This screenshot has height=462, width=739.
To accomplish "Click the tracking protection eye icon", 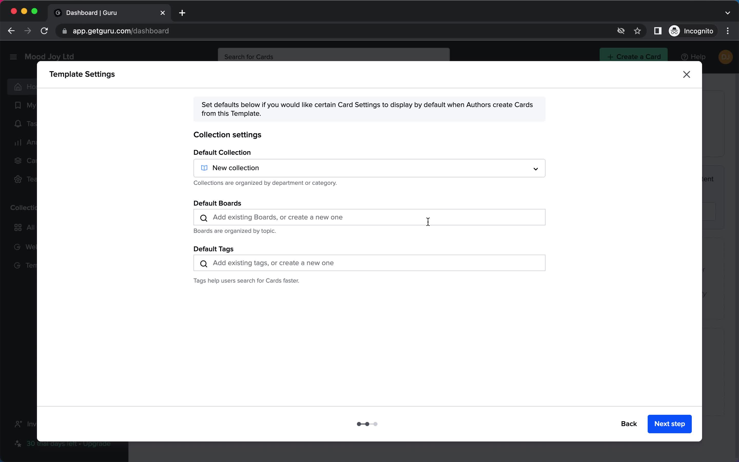I will point(621,31).
